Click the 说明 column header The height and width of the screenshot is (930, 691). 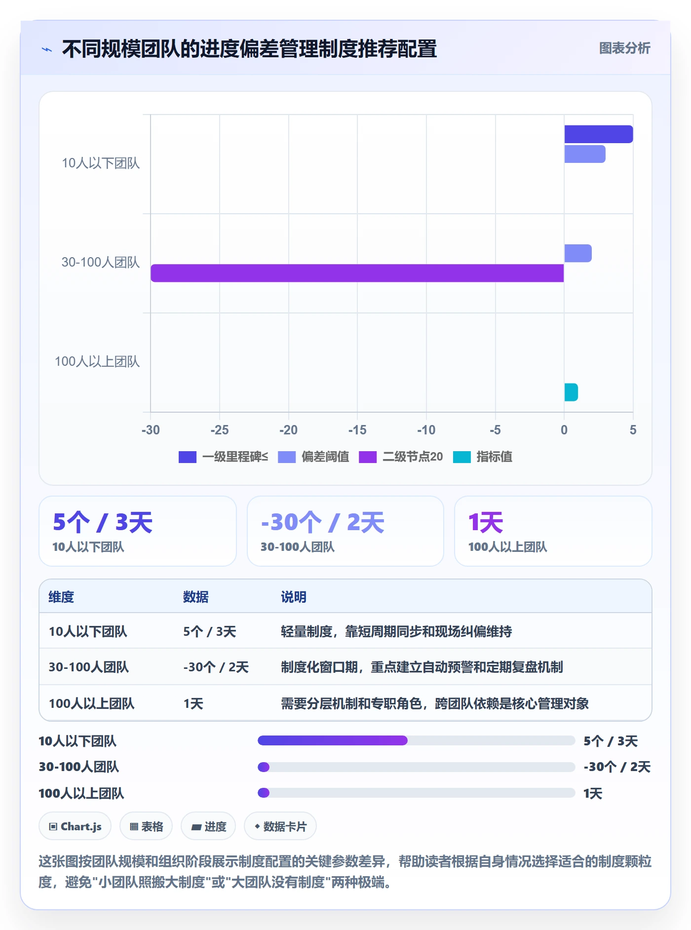(294, 597)
